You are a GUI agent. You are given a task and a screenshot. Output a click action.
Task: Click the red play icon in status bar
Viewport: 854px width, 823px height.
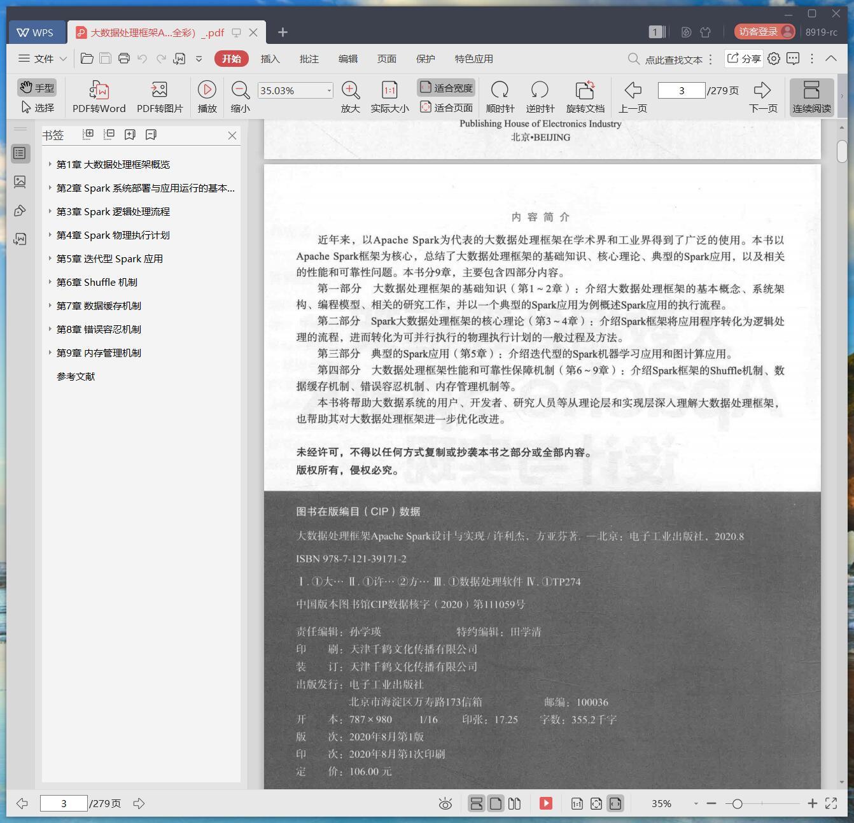click(x=546, y=803)
